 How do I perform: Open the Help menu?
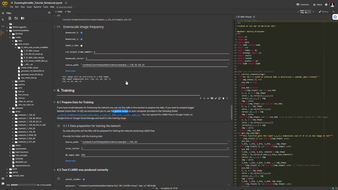click(x=52, y=7)
